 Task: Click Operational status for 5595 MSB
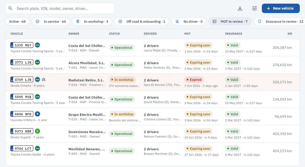click(122, 99)
